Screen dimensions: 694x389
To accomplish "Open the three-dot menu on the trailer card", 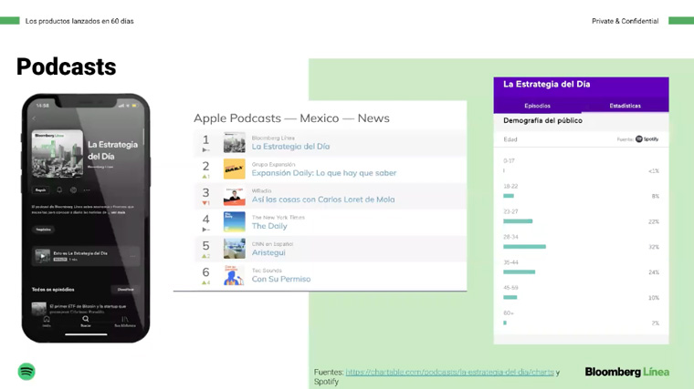I will [x=132, y=256].
